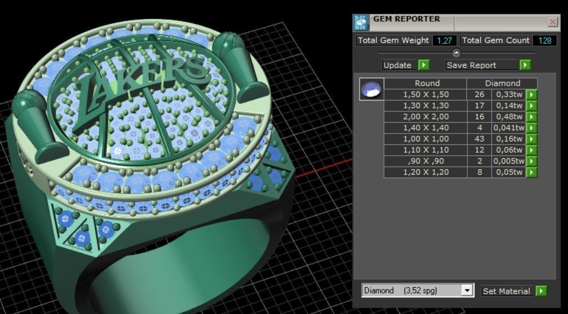Click green arrow for 1,20 X 1,20 row
568x314 pixels.
[x=531, y=172]
